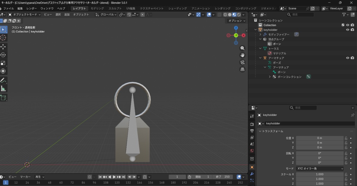Screen dimensions: 357x186
Task: Open the ファイル menu
Action: pyautogui.click(x=9, y=8)
